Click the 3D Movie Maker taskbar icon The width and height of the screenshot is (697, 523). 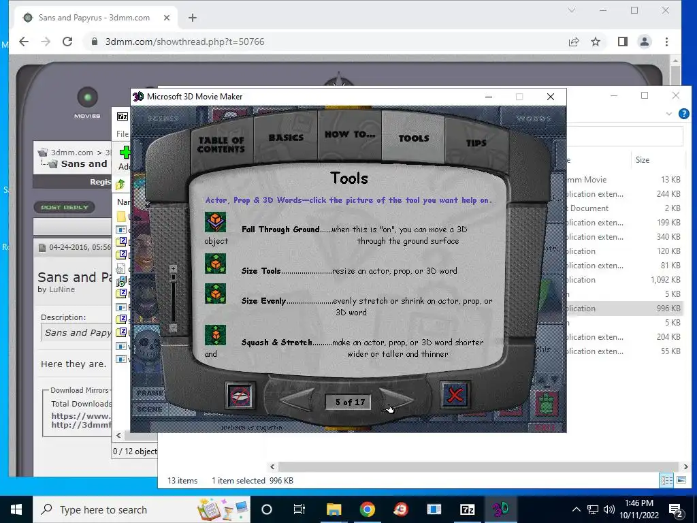[500, 509]
